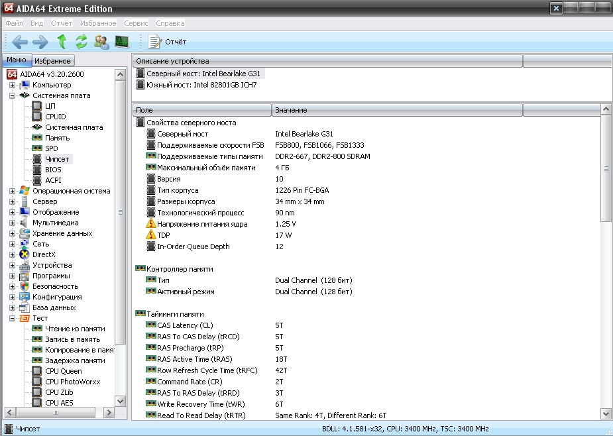Click the details panel scroll-down arrow

pyautogui.click(x=606, y=413)
